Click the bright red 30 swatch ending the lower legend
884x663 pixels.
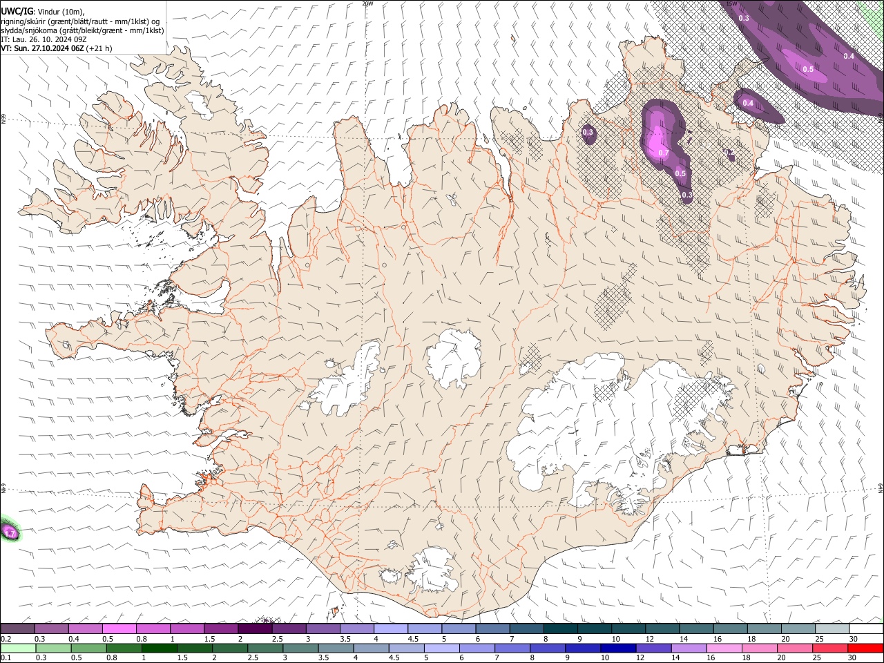tap(866, 648)
